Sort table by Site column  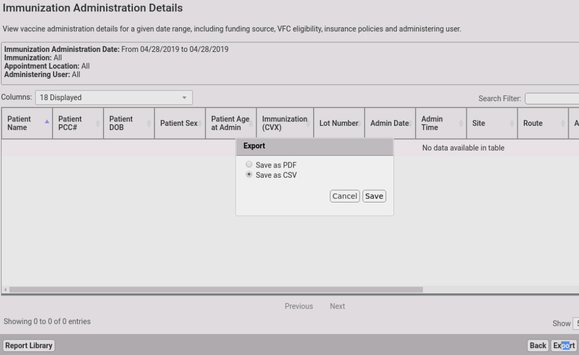pyautogui.click(x=492, y=123)
